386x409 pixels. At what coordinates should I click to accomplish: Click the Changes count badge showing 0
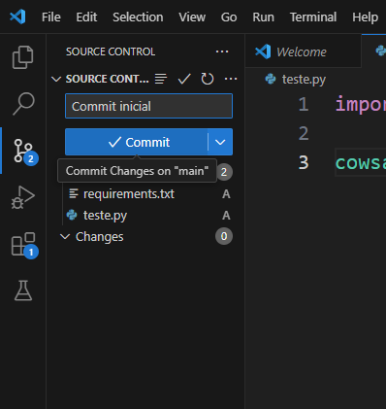[224, 236]
